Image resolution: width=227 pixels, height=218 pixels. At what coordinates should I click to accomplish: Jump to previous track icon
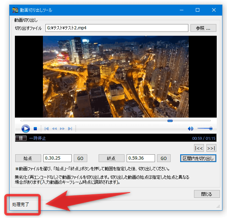(x=46, y=128)
